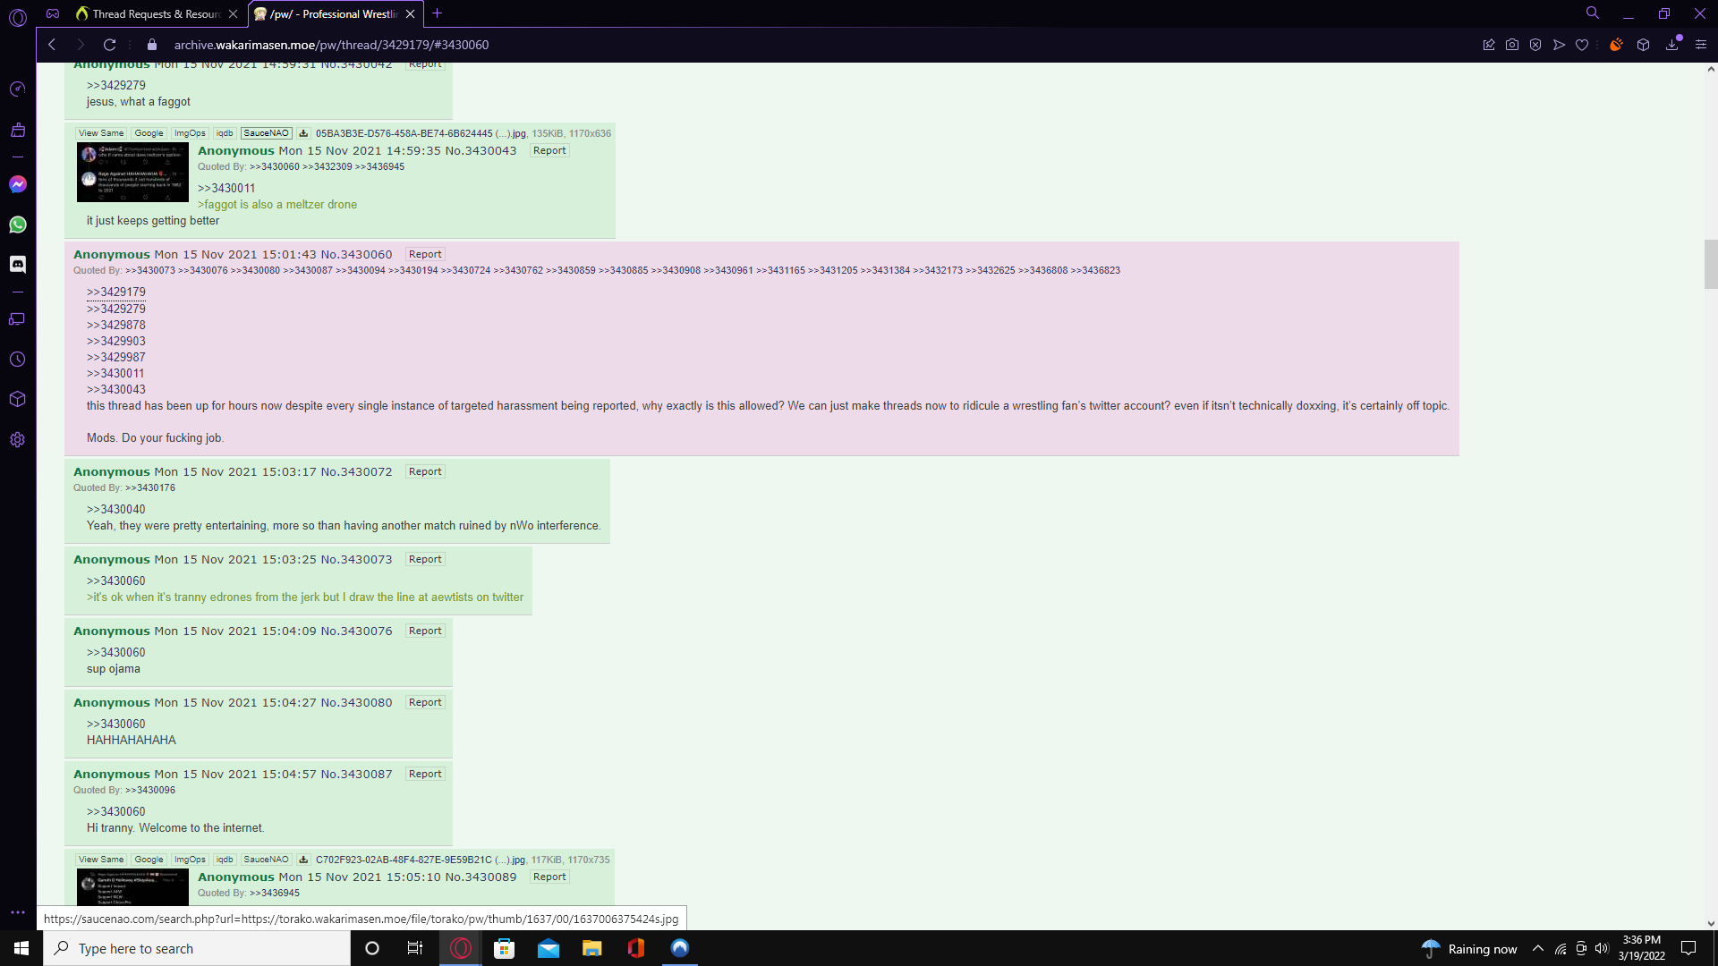Viewport: 1718px width, 966px height.
Task: Open the notification center icon
Action: [1688, 948]
